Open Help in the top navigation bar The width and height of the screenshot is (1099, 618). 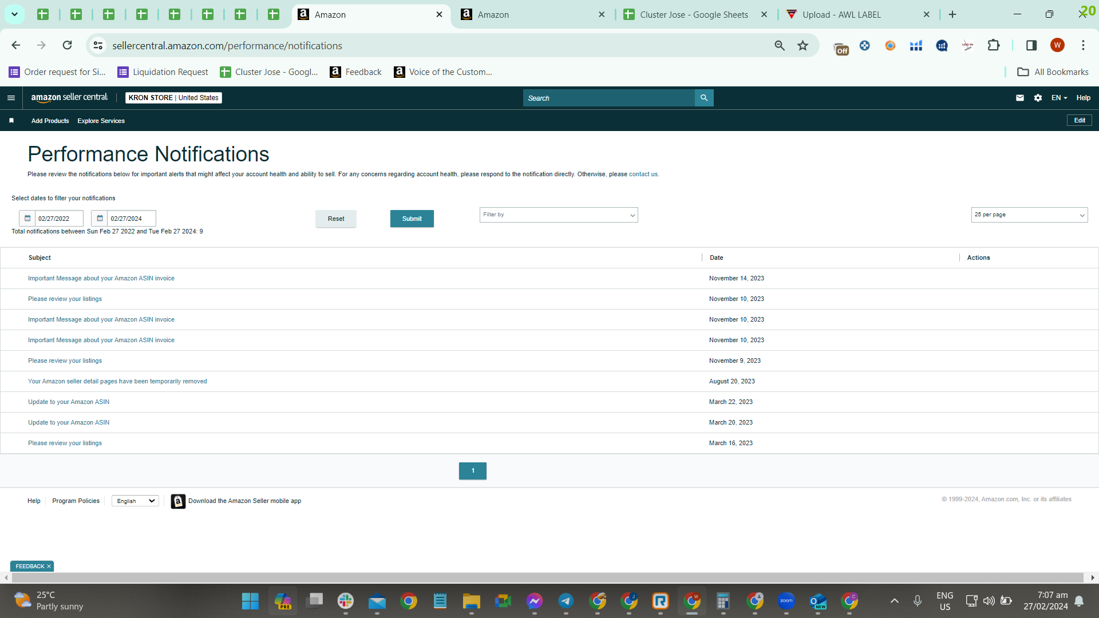[1083, 98]
